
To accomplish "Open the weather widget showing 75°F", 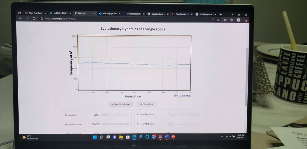I will pos(30,137).
